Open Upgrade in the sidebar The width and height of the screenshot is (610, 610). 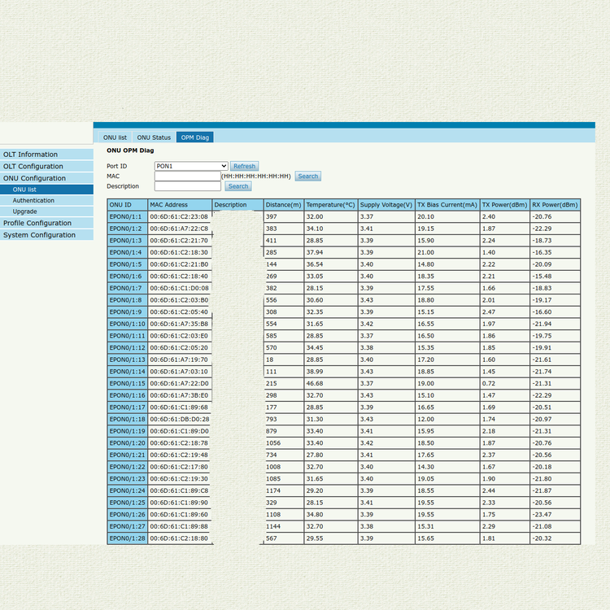[24, 211]
